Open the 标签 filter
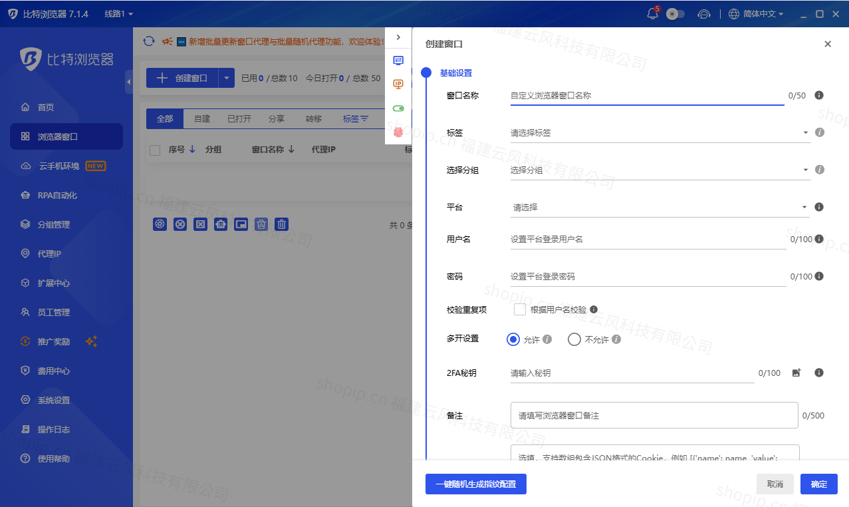The image size is (849, 507). [355, 118]
